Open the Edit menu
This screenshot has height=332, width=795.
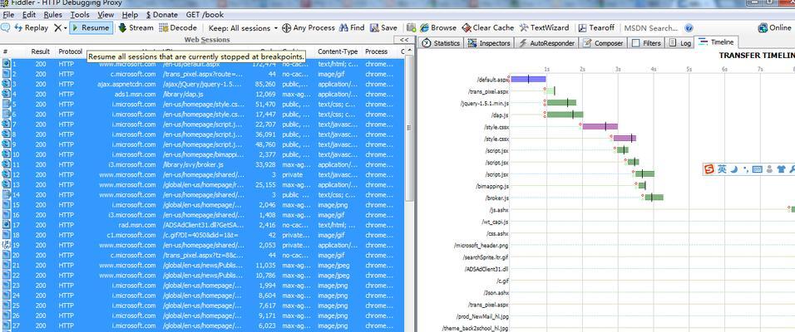pos(29,15)
